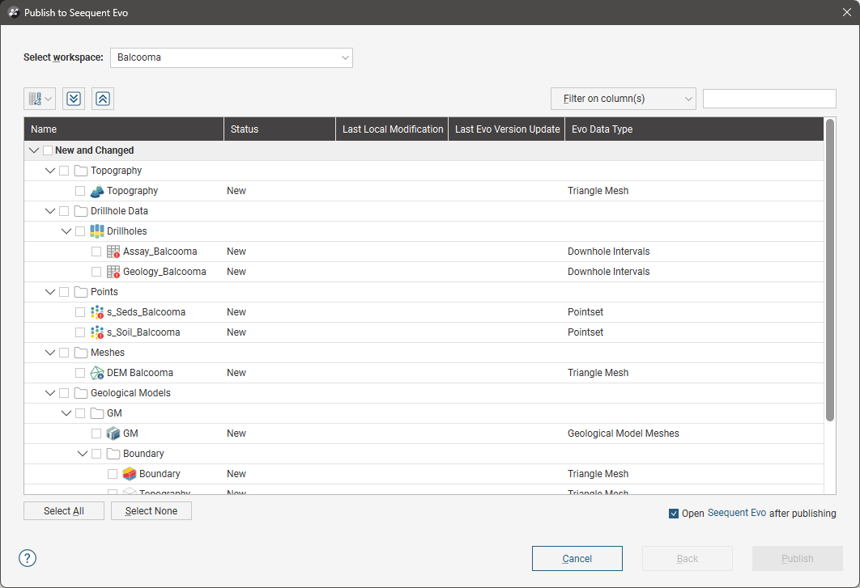
Task: Click Geological Model Meshes data type cell
Action: pyautogui.click(x=623, y=434)
